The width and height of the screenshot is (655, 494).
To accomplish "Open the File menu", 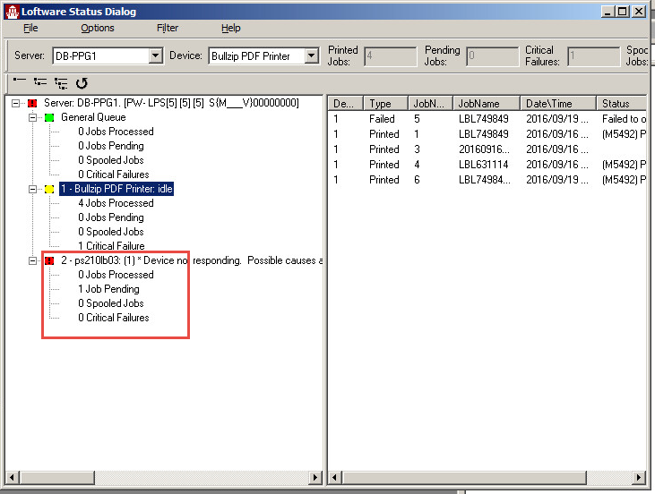I will tap(30, 28).
